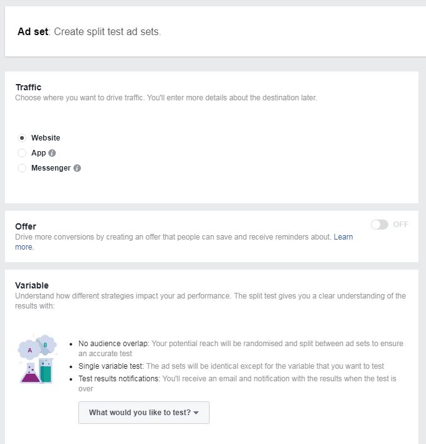Follow the Learn more link under Offer
Image resolution: width=426 pixels, height=444 pixels.
click(x=184, y=242)
